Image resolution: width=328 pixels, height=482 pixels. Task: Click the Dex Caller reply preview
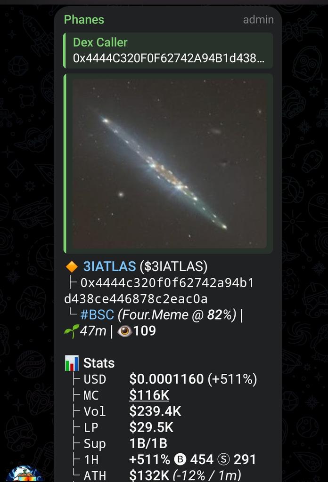pyautogui.click(x=168, y=50)
